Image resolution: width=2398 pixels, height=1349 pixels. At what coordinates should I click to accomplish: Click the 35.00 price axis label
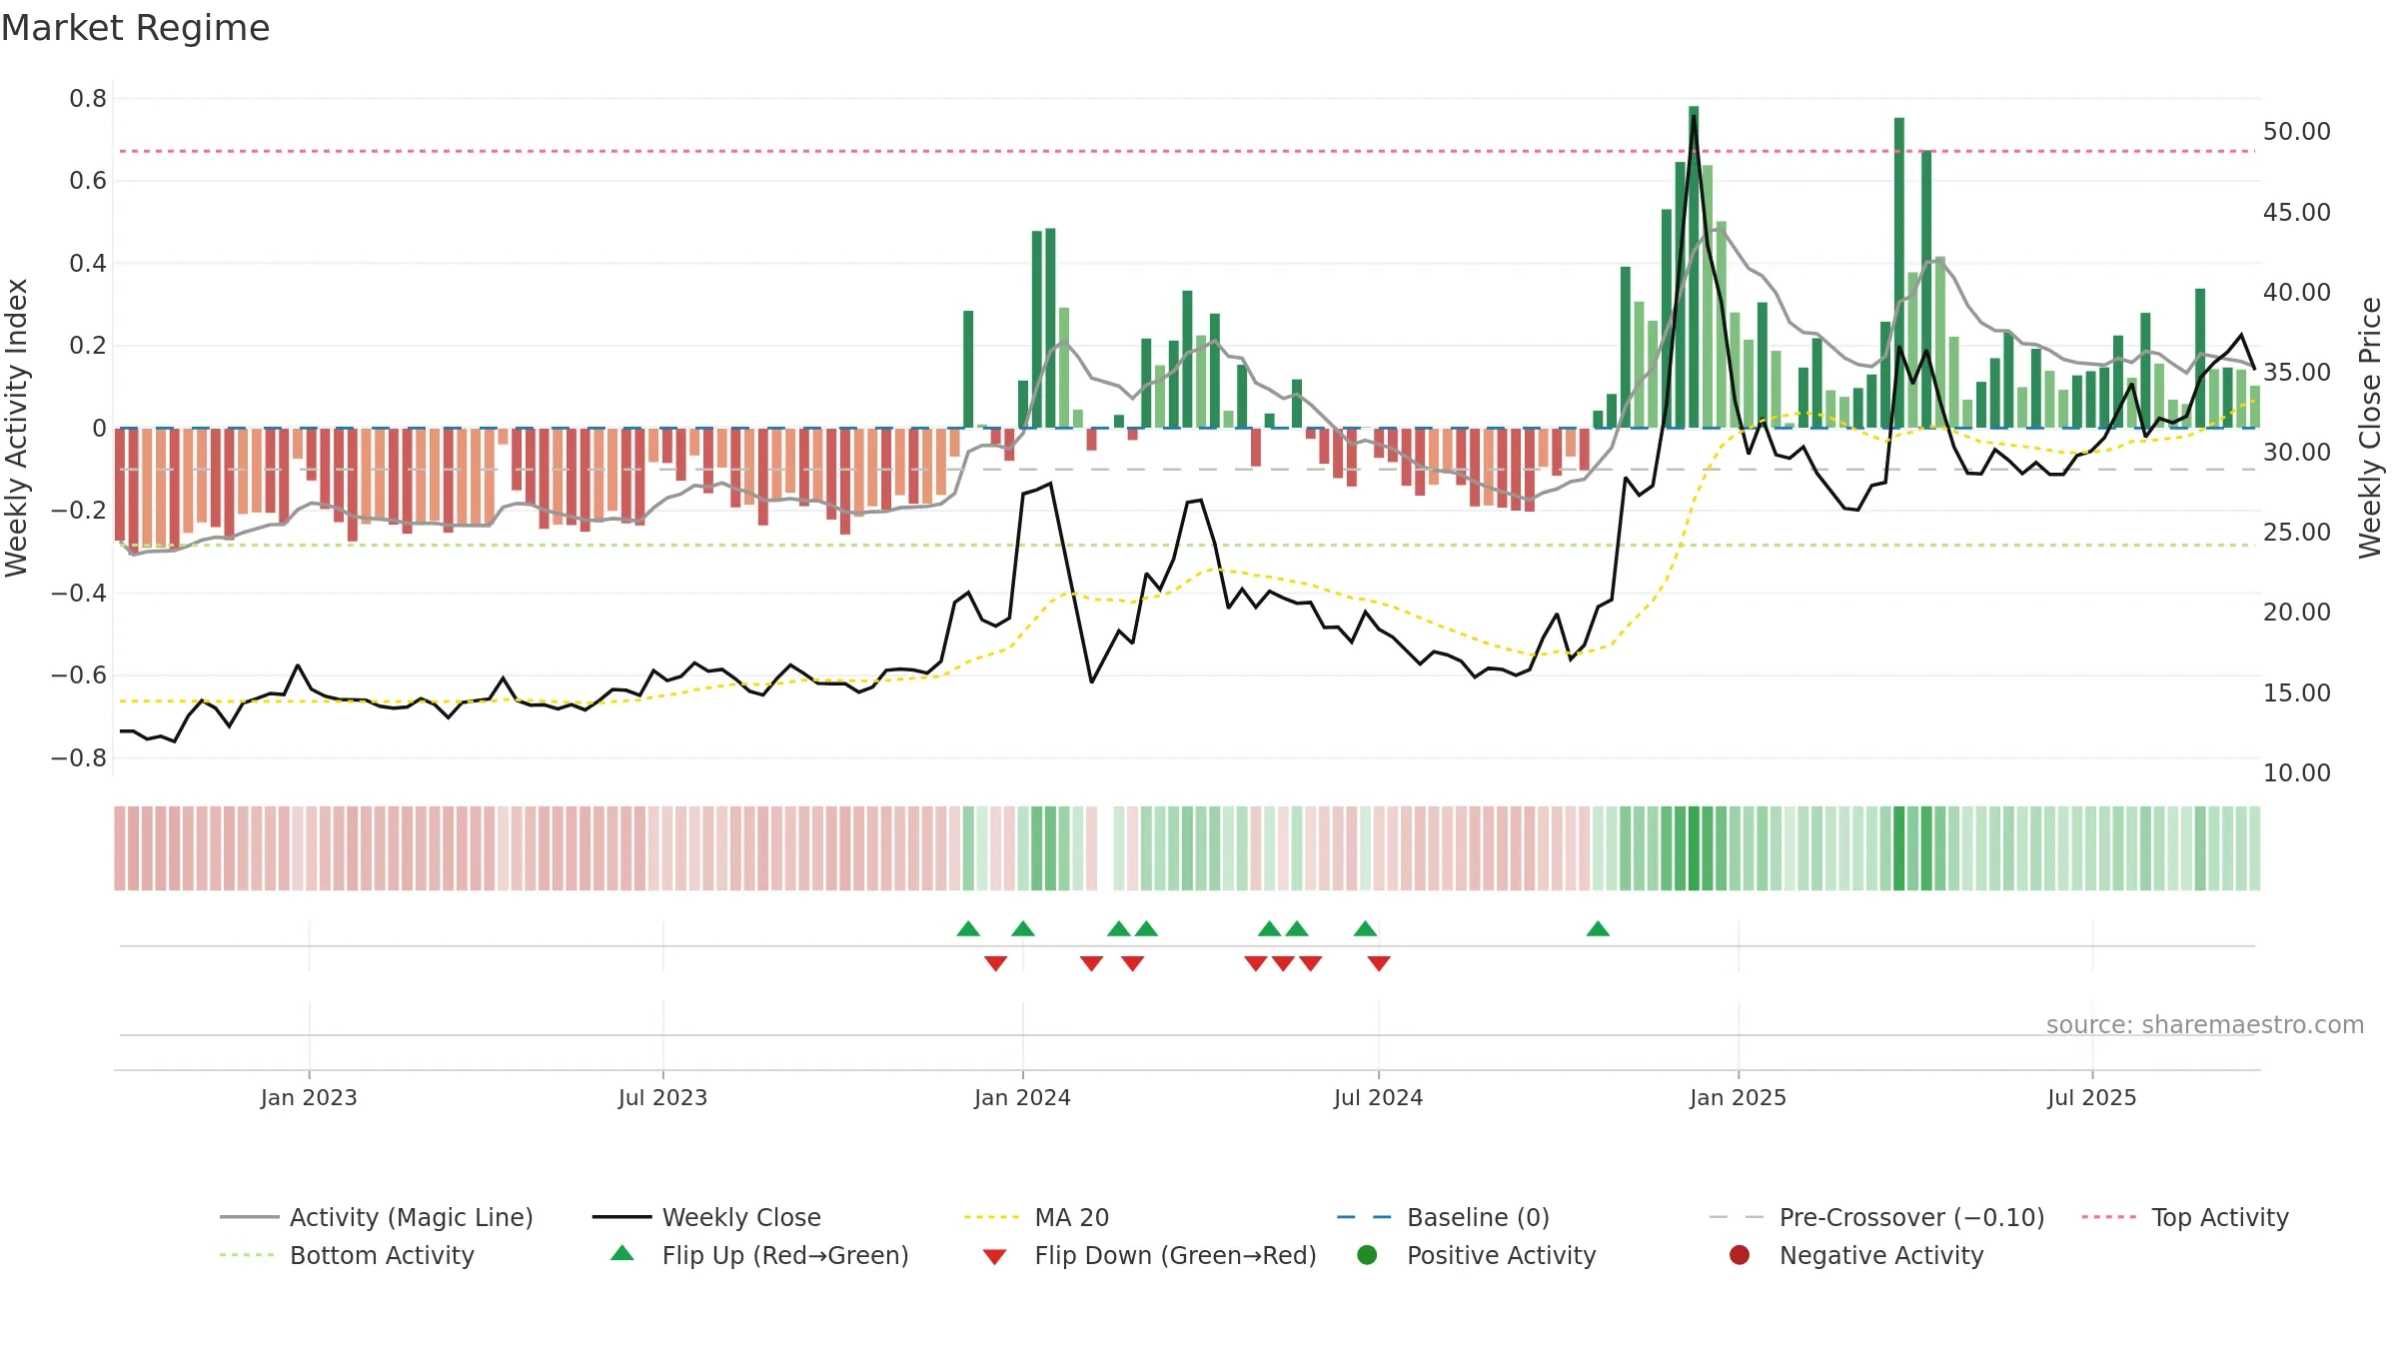tap(2296, 372)
